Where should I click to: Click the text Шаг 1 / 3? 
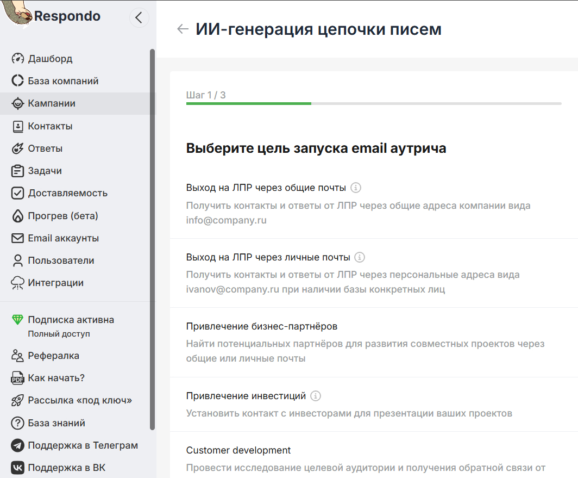click(x=206, y=95)
